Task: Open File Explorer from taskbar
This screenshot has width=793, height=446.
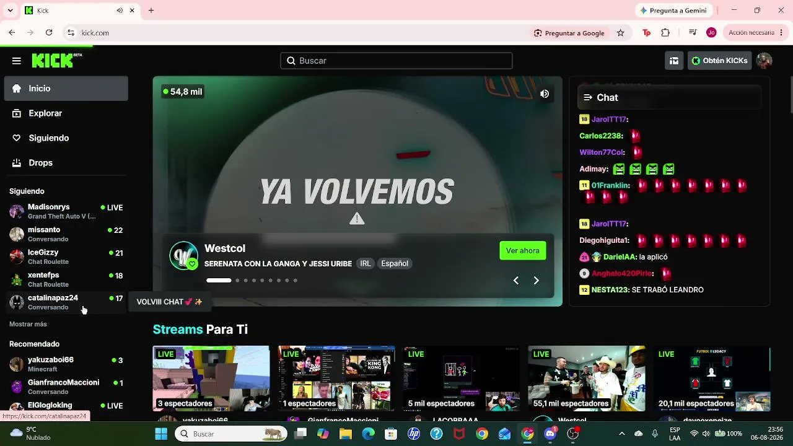Action: [x=346, y=434]
